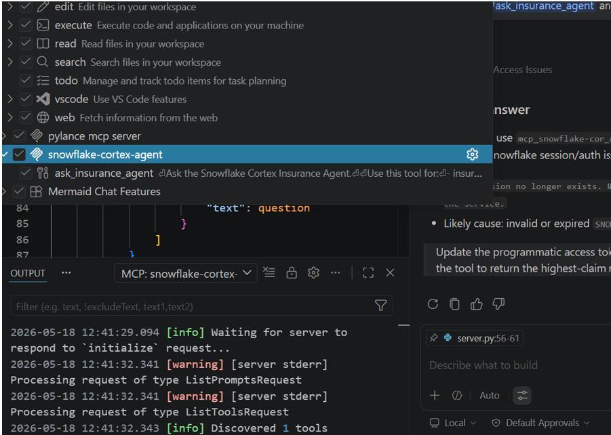This screenshot has width=611, height=435.
Task: Open the Local session target dropdown
Action: (452, 423)
